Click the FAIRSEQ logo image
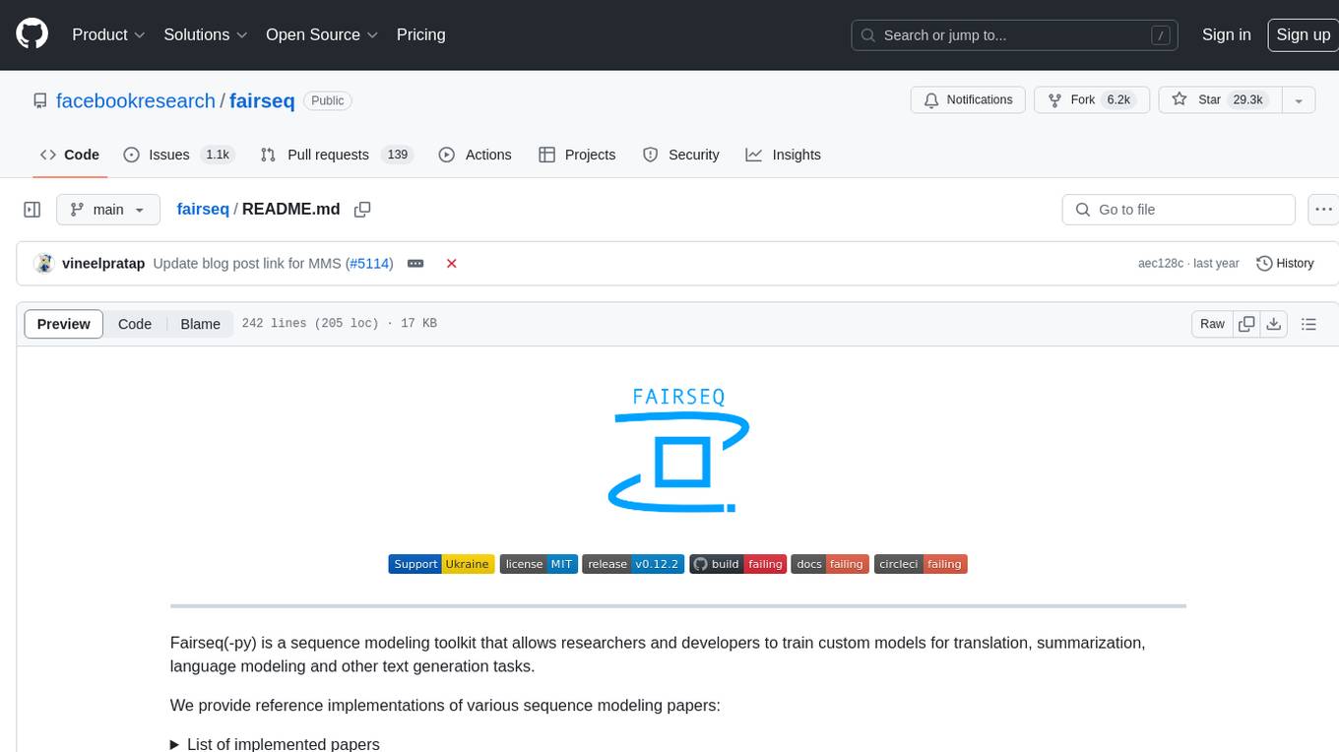This screenshot has height=752, width=1339. coord(678,448)
